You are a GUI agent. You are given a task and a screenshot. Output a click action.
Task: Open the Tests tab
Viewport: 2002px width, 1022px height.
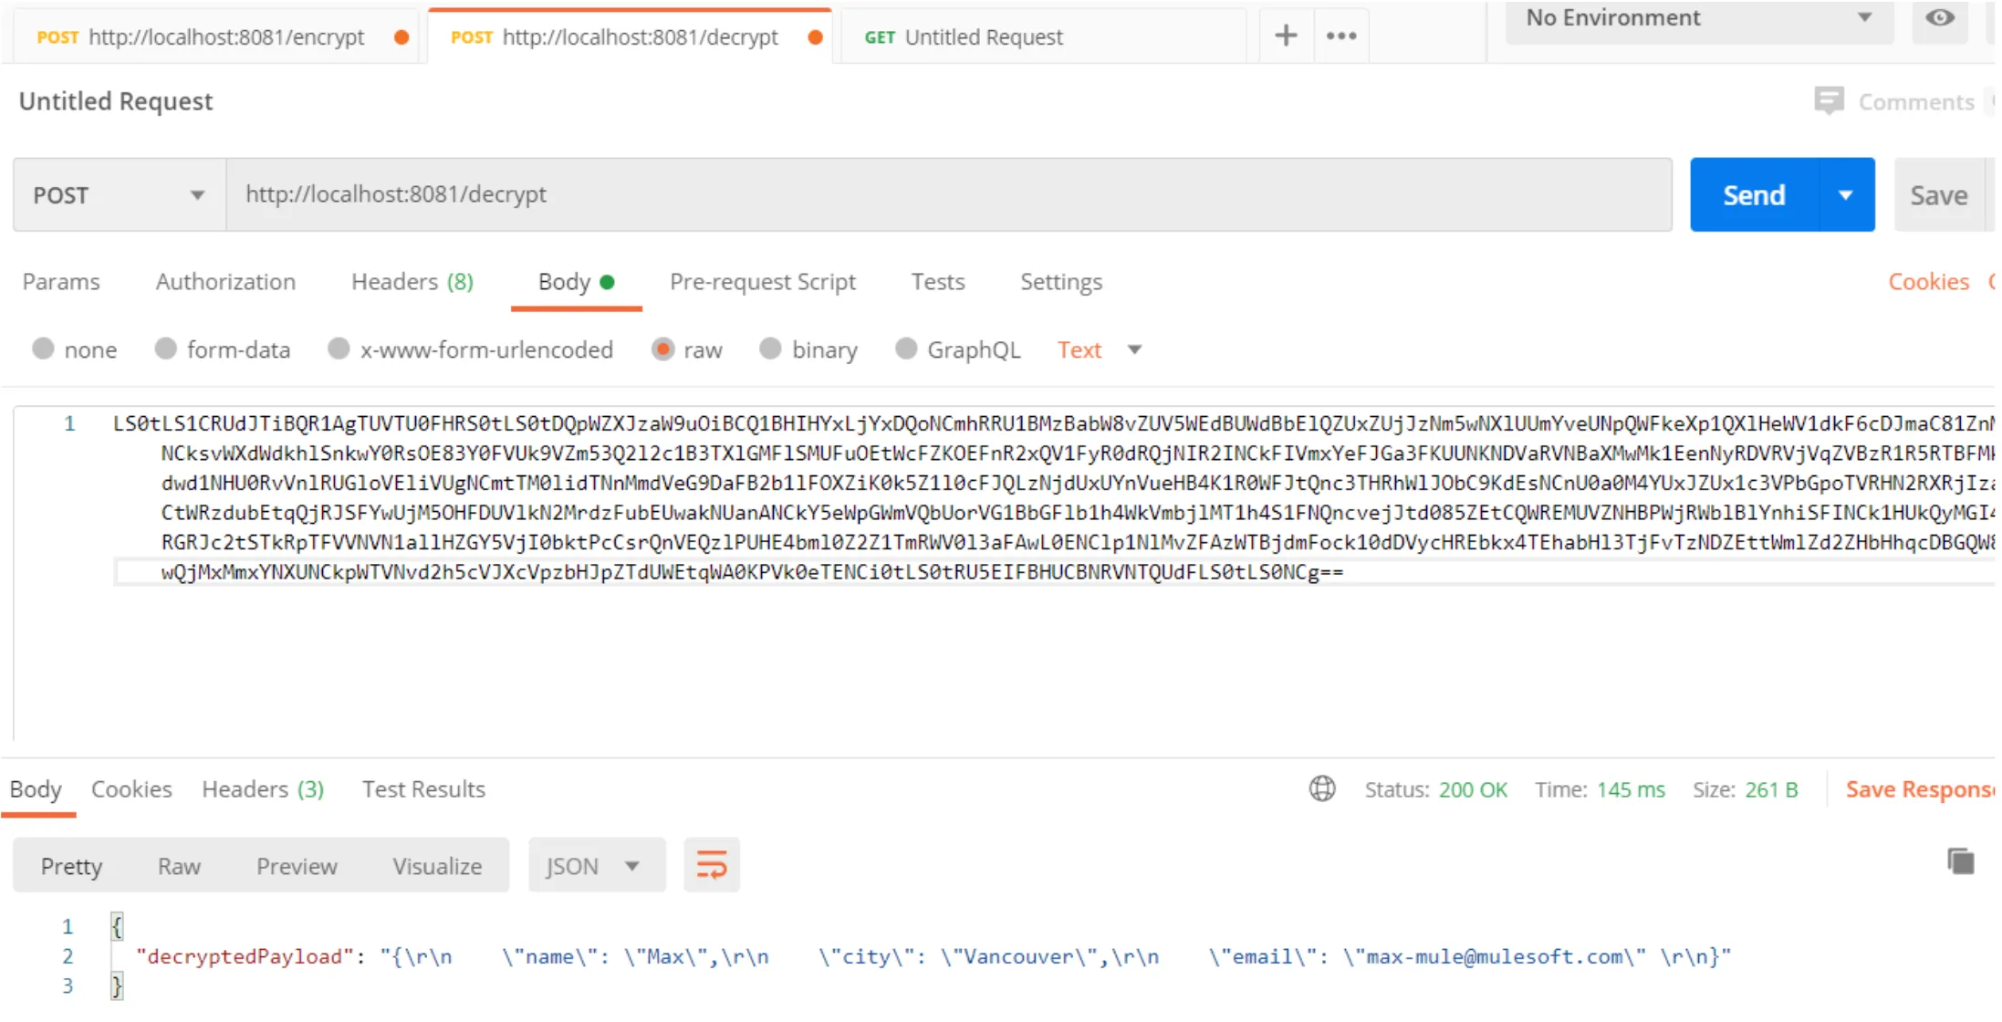pos(937,281)
